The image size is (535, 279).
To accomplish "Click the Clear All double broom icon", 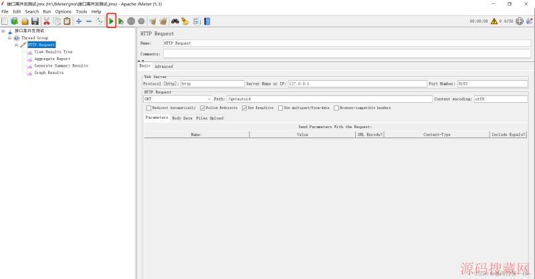I will (x=163, y=21).
